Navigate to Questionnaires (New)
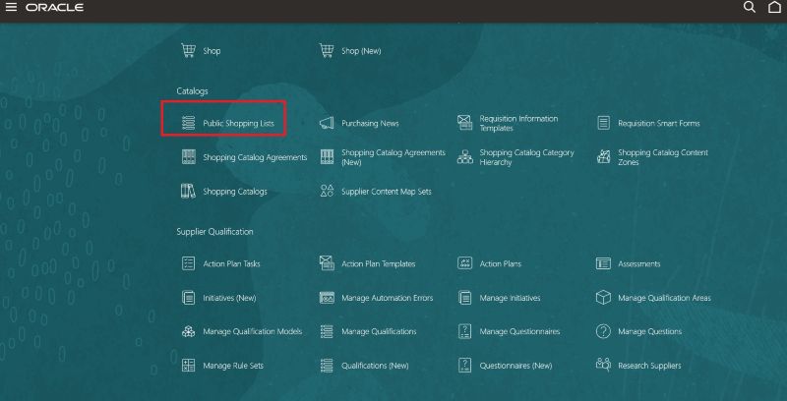787x401 pixels. 515,366
